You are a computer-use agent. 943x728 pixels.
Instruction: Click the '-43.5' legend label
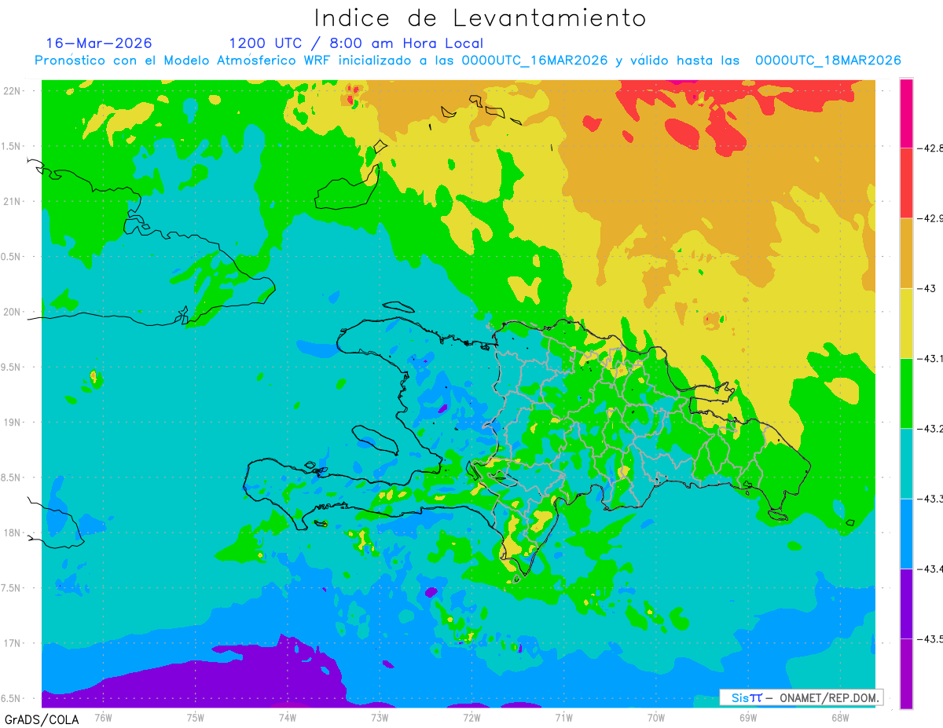click(x=930, y=638)
